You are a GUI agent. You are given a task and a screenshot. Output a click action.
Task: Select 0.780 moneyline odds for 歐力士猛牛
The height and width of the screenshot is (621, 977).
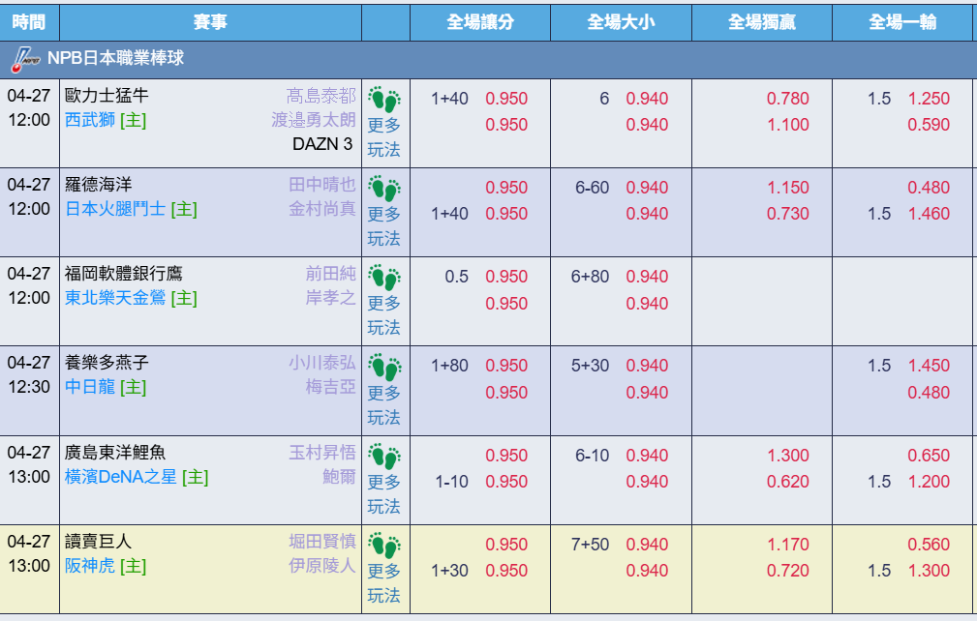(787, 99)
